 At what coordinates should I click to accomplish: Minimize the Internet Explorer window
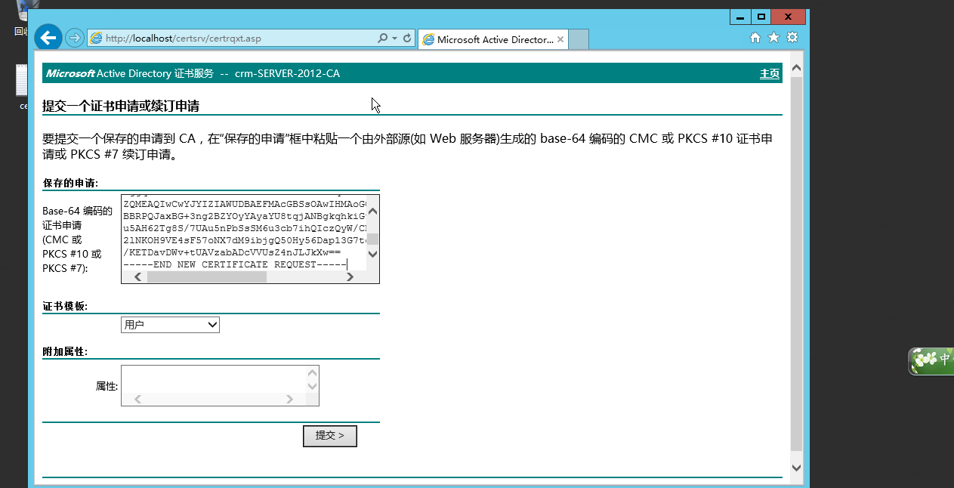pyautogui.click(x=739, y=17)
